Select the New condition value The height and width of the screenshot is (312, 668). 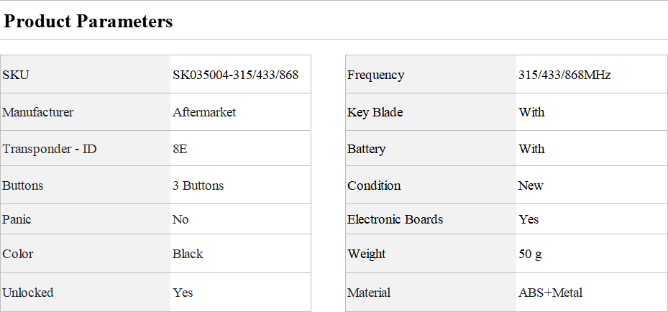(531, 185)
